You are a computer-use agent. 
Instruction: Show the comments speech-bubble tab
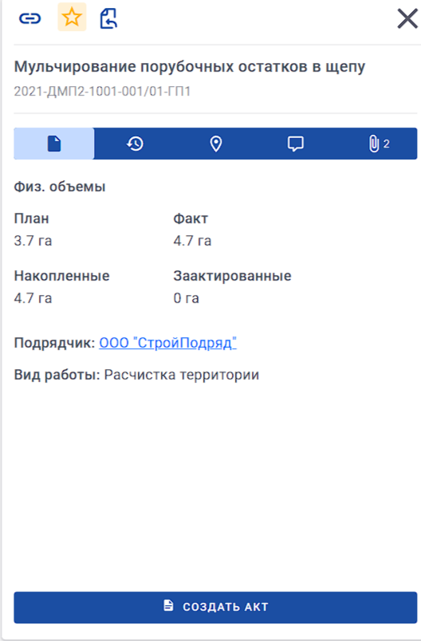pyautogui.click(x=296, y=144)
